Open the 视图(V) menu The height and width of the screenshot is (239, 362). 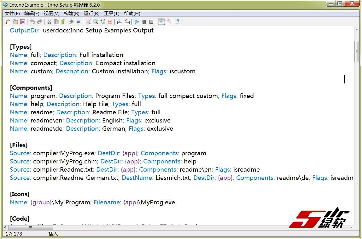(x=51, y=13)
